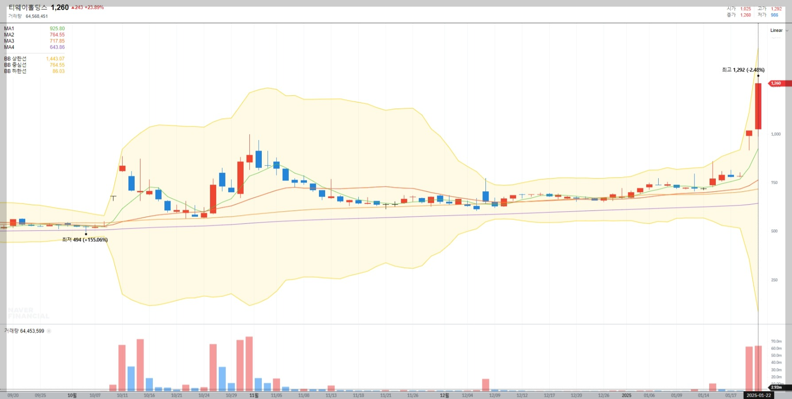
Task: Click the 12월 month axis label
Action: pos(444,395)
